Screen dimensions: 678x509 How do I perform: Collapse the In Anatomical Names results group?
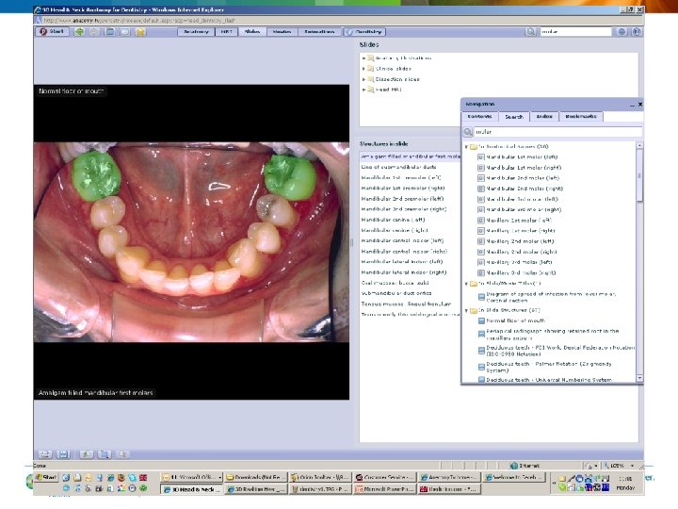(466, 147)
